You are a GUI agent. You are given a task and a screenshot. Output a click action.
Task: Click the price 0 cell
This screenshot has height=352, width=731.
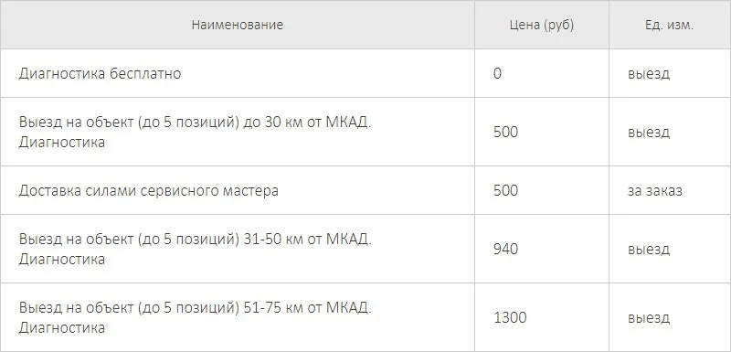(497, 74)
